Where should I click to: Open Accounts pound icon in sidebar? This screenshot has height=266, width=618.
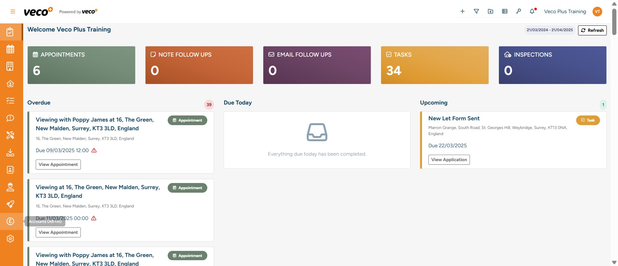point(10,221)
